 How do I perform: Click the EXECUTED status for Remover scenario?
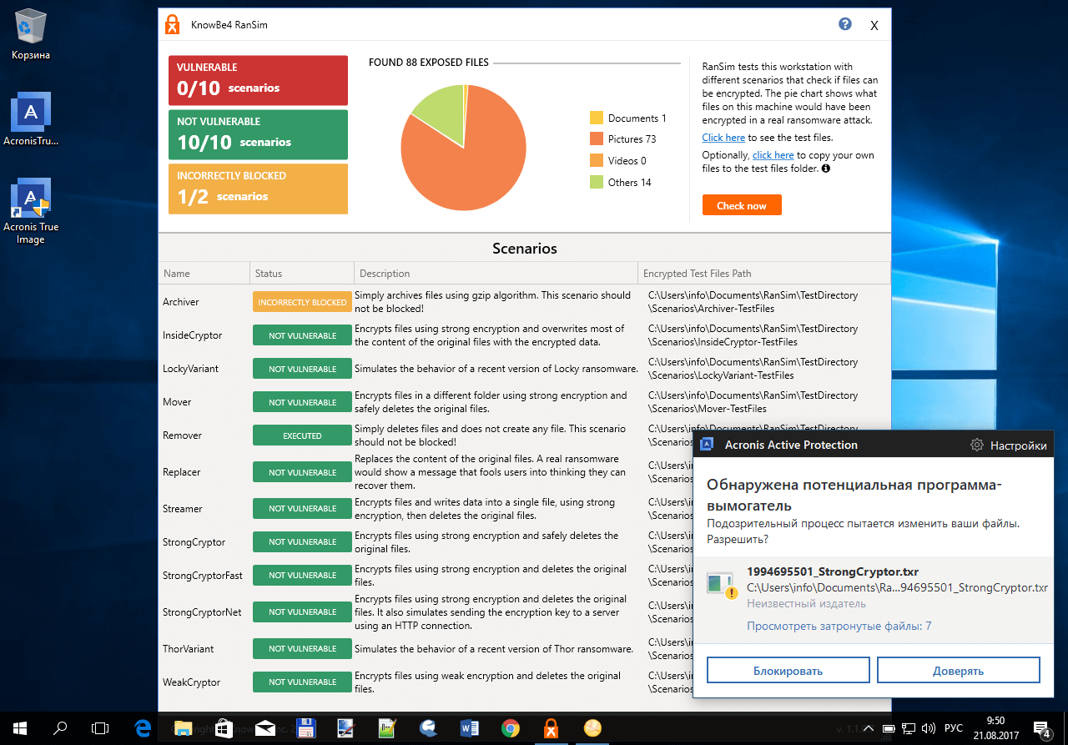point(302,435)
